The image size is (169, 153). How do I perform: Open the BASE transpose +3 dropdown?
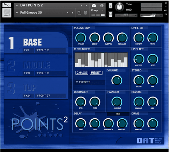point(28,50)
